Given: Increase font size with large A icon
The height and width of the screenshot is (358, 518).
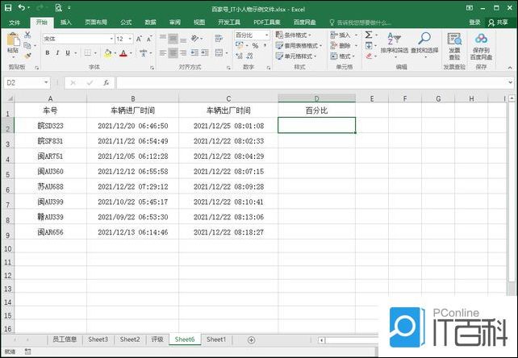Looking at the screenshot, I should coord(139,39).
